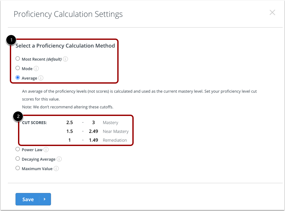Click the info icon beside Average
The height and width of the screenshot is (211, 285).
point(41,78)
